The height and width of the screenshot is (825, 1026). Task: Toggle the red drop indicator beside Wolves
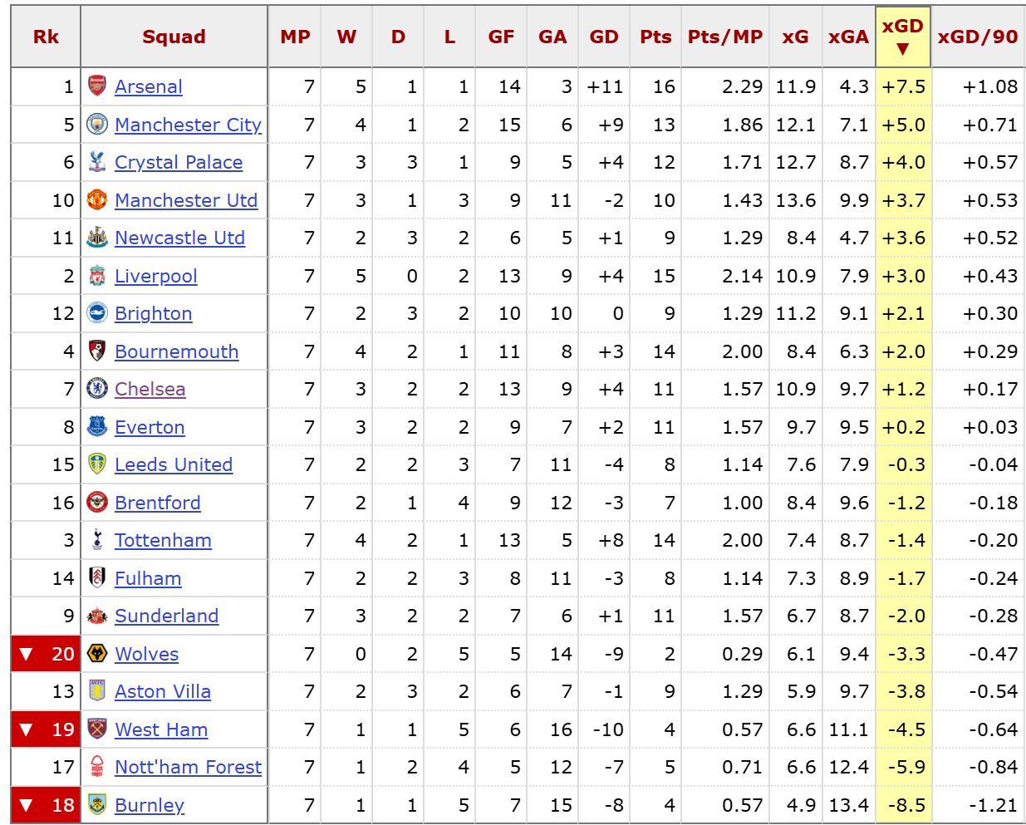27,654
